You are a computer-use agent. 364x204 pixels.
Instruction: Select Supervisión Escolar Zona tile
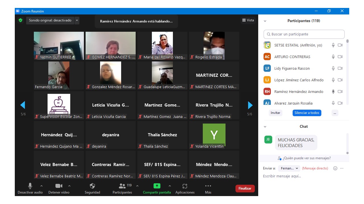coord(59,105)
